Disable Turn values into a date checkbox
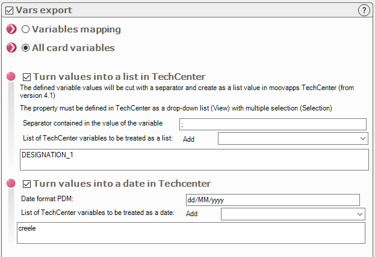The height and width of the screenshot is (257, 375). pos(26,184)
